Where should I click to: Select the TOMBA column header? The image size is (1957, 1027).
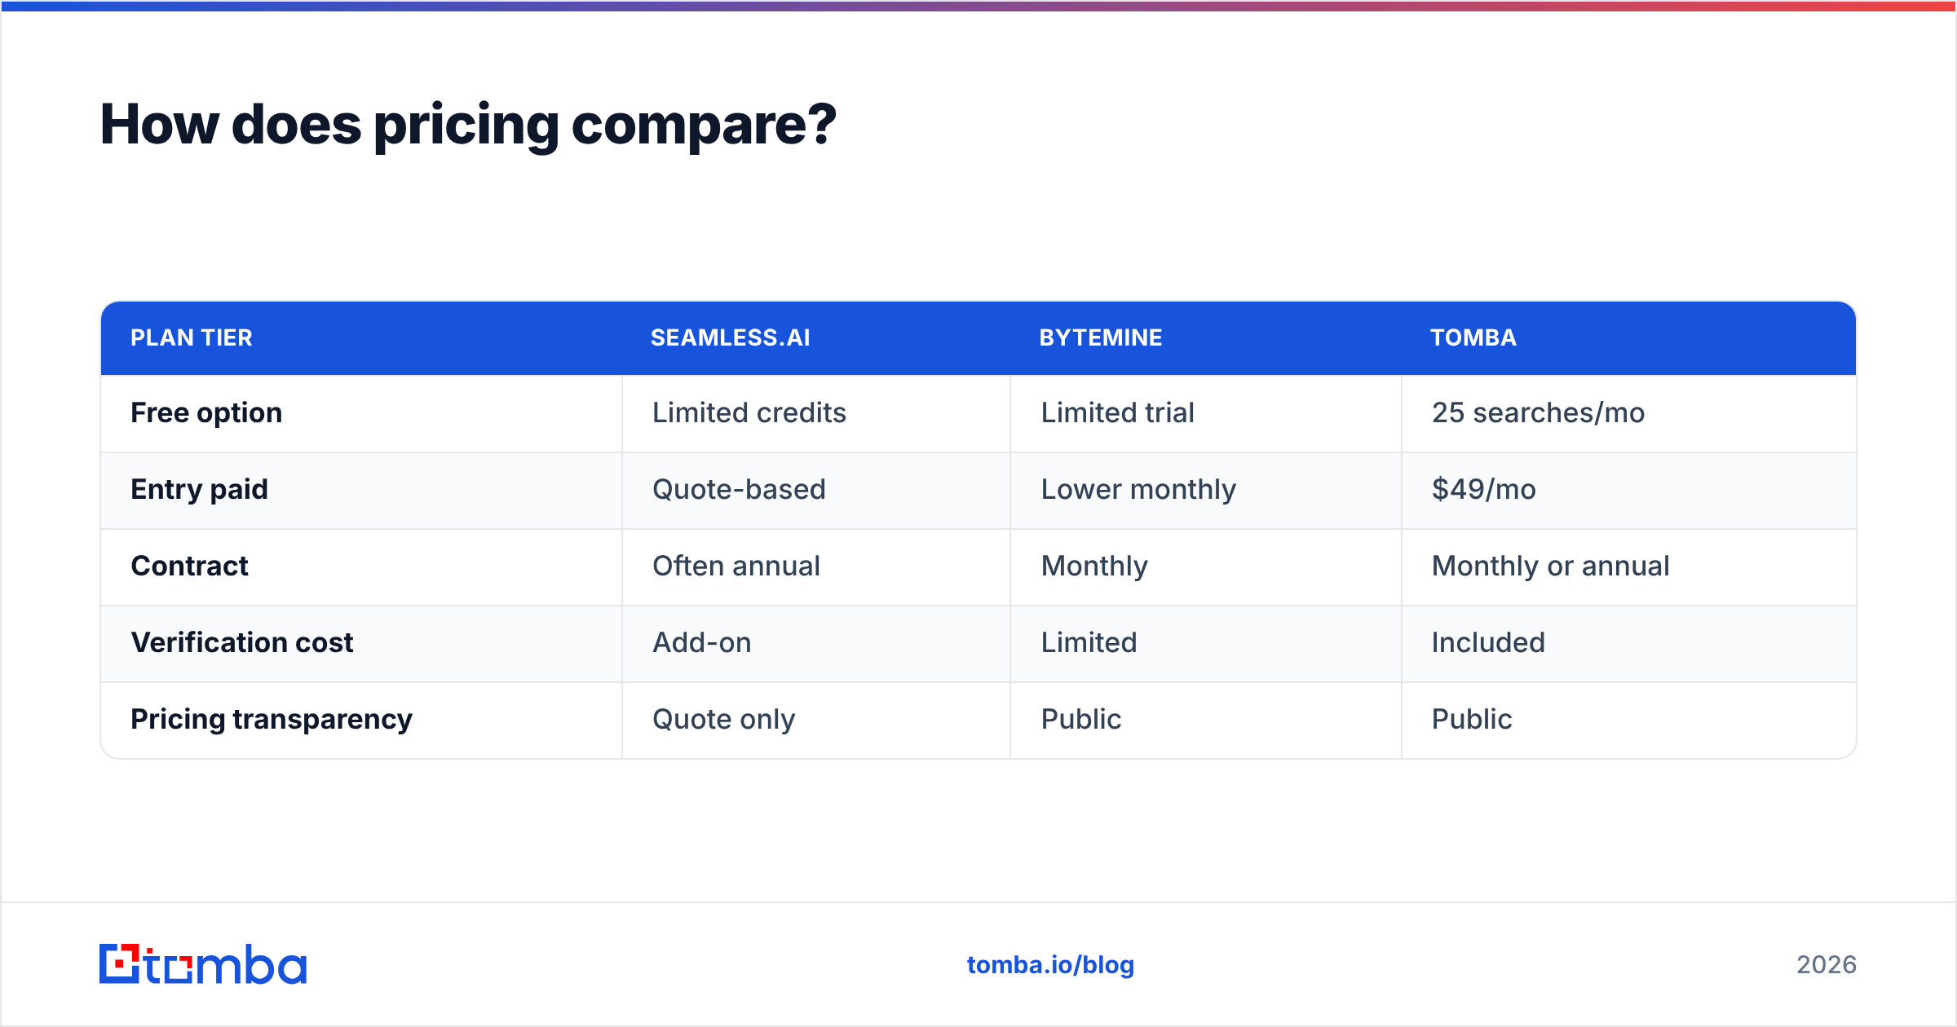click(1473, 337)
